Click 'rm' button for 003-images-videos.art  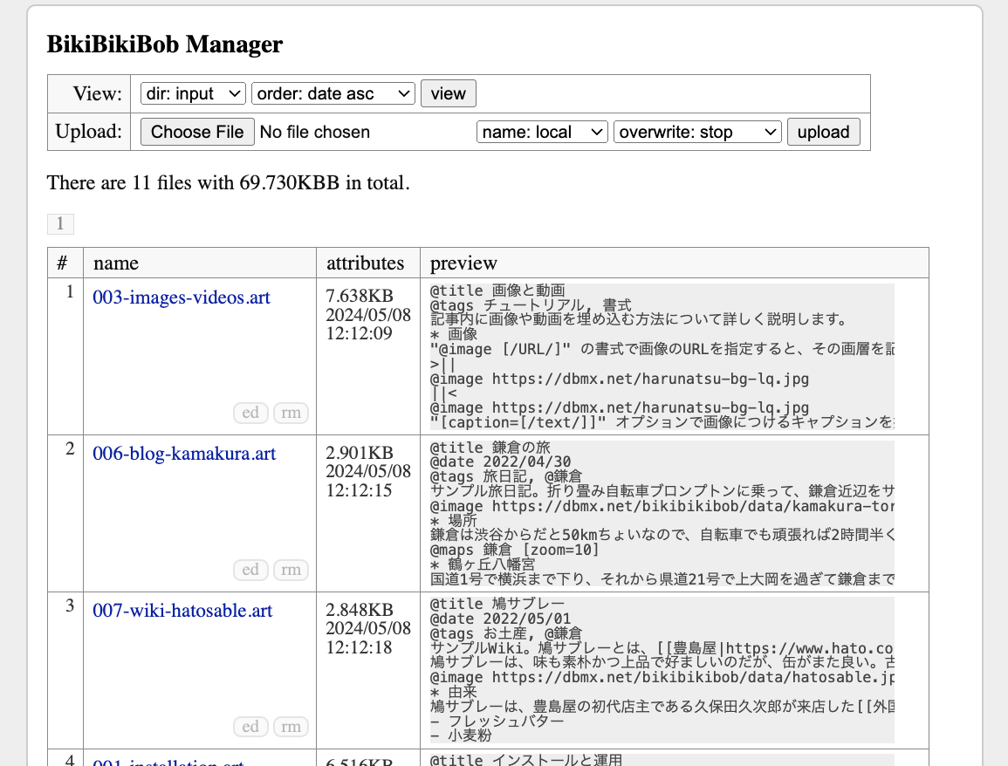point(291,413)
